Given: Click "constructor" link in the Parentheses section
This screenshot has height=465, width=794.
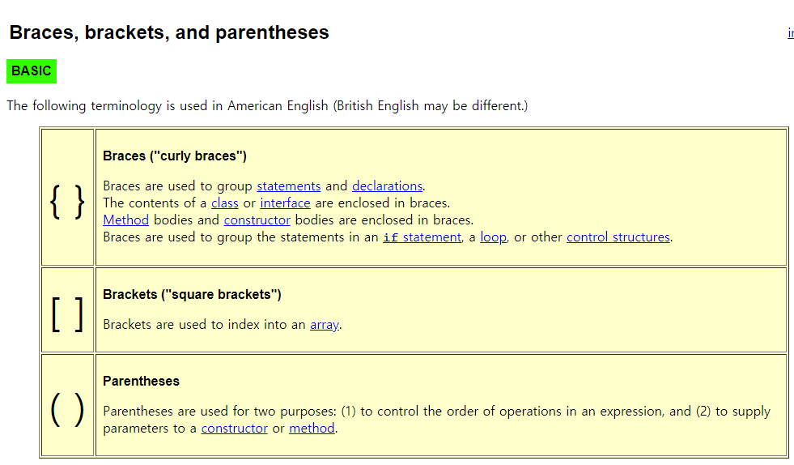Looking at the screenshot, I should click(x=234, y=429).
